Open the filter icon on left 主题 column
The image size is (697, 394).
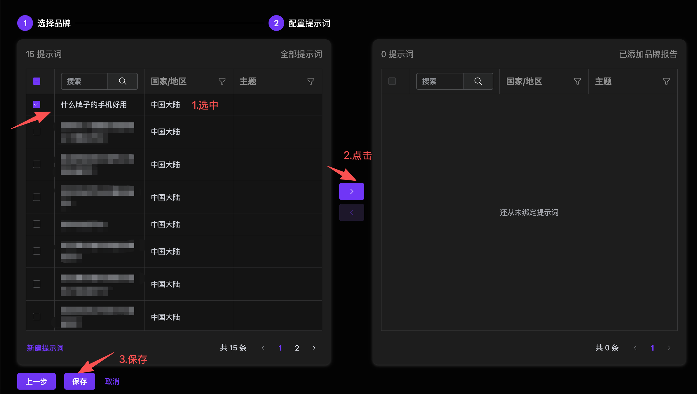pos(311,81)
